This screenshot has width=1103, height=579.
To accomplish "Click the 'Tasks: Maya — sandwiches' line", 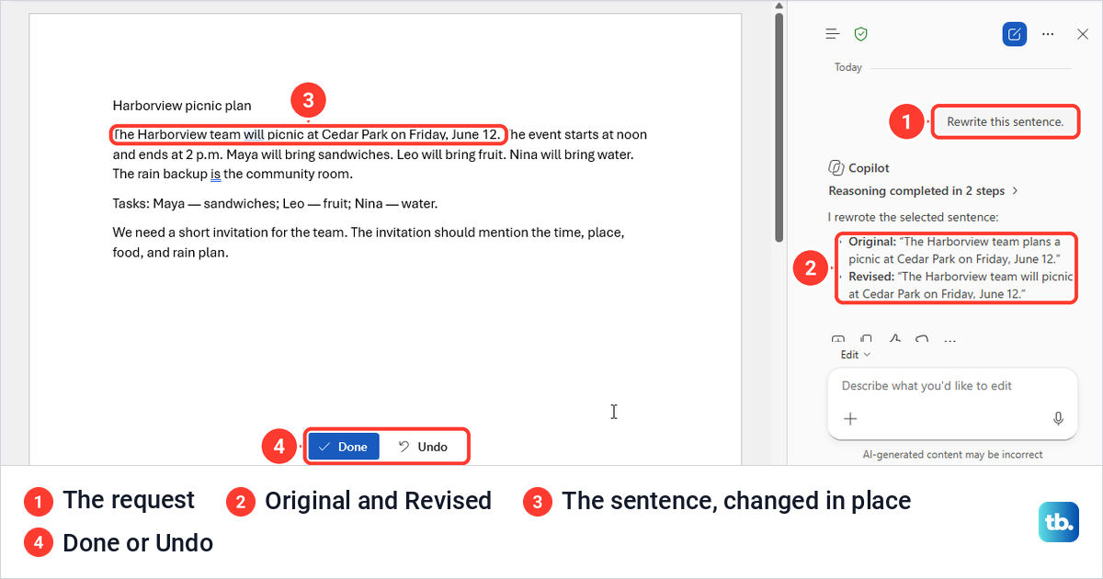I will (276, 203).
